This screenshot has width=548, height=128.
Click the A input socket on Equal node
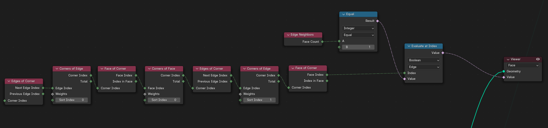[x=339, y=41]
